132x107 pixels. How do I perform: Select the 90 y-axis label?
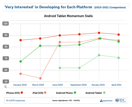click(x=6, y=35)
